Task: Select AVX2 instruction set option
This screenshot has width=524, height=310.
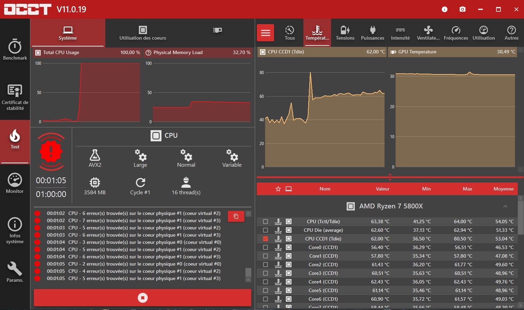Action: point(95,158)
